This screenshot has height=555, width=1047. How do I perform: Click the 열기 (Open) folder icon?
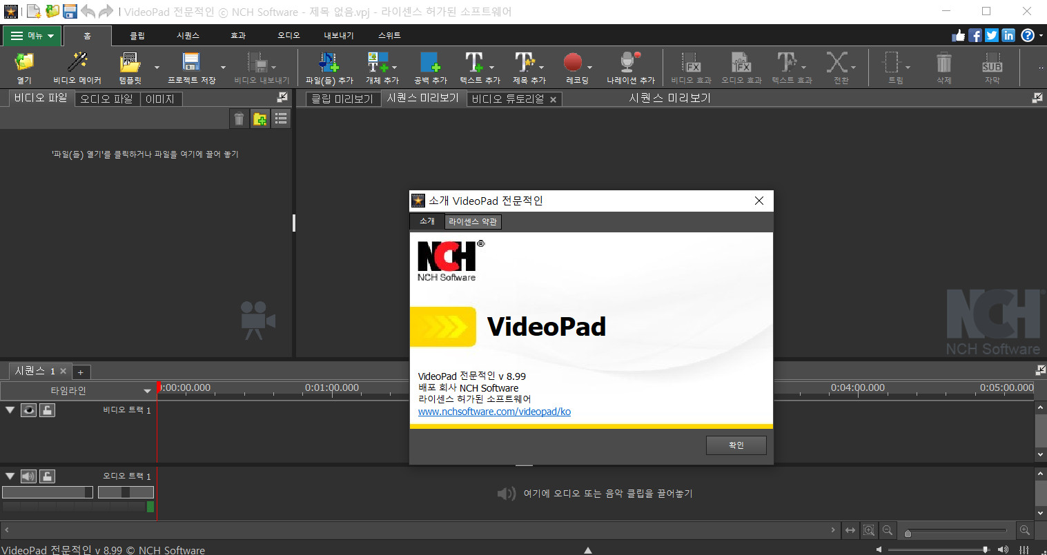pos(24,63)
